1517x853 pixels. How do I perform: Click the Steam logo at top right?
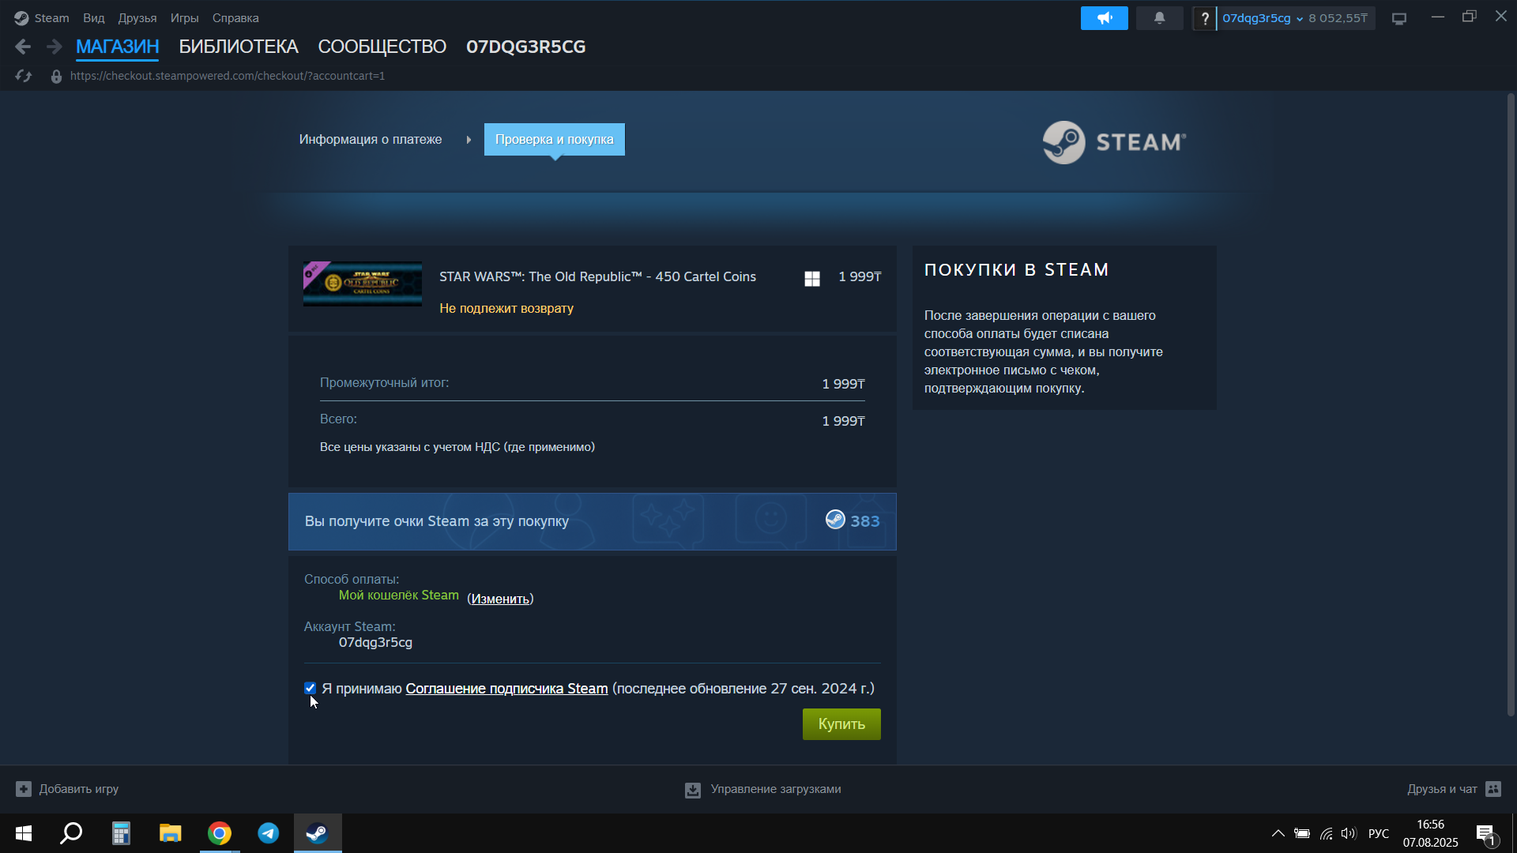click(x=1114, y=142)
